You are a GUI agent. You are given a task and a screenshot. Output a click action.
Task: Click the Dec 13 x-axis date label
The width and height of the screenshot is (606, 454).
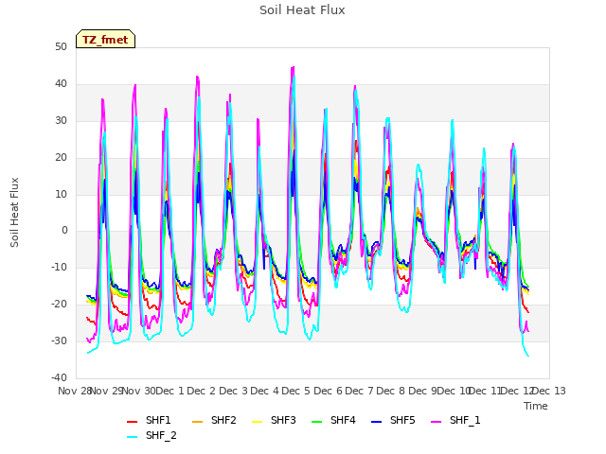[549, 391]
